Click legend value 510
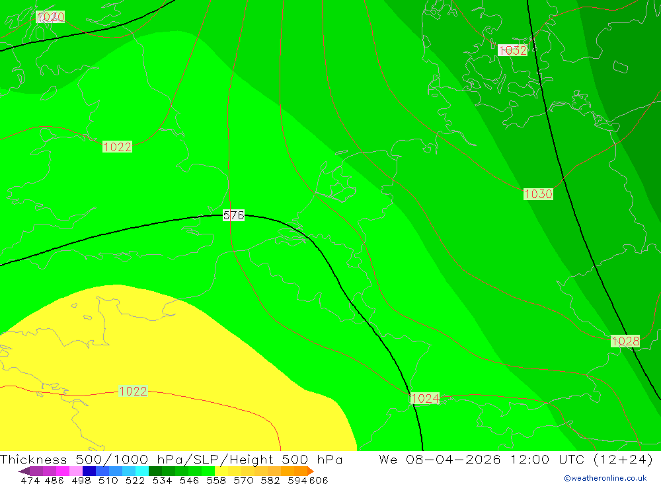 point(108,481)
